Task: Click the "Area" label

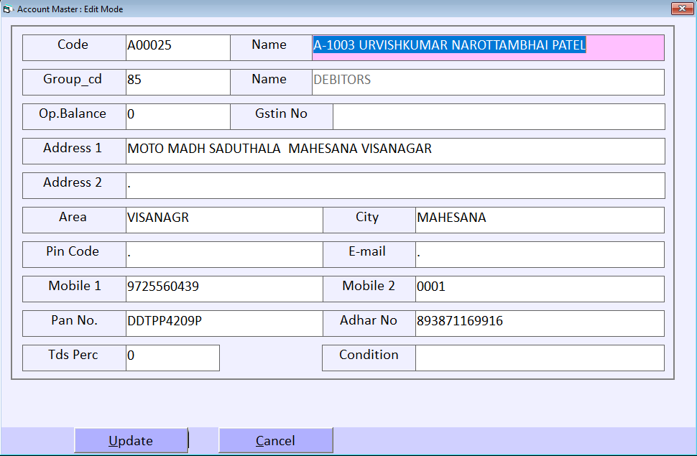Action: point(73,217)
